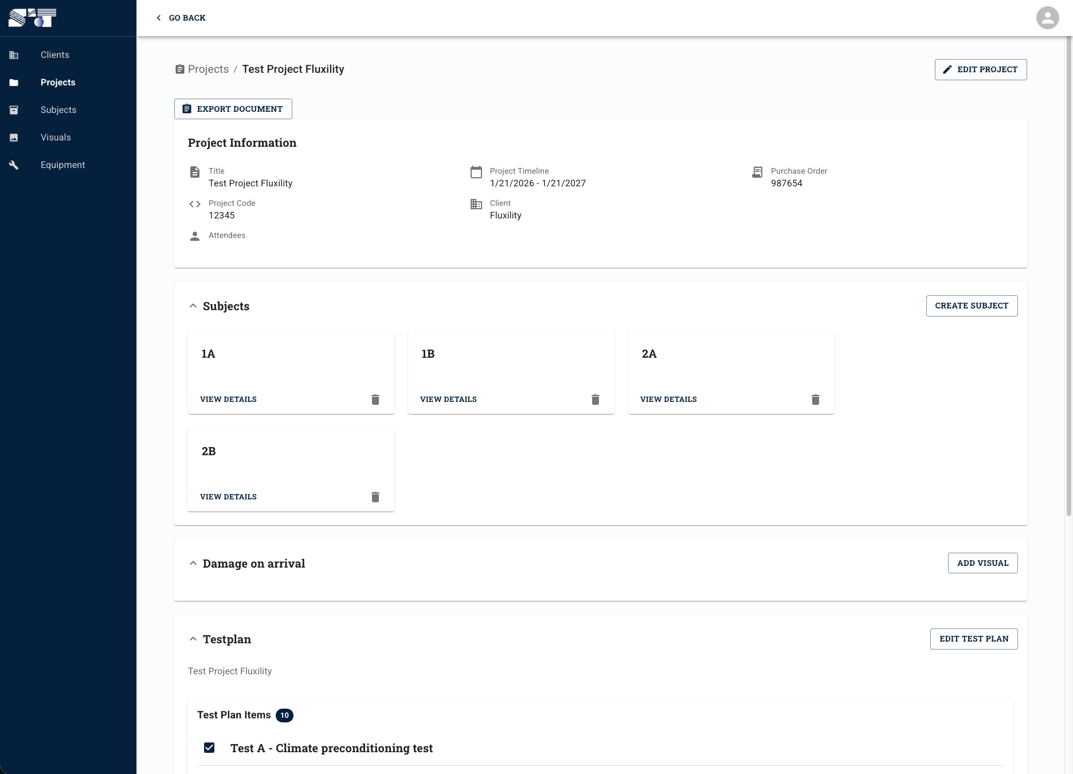Open user account avatar menu
This screenshot has height=774, width=1073.
(1047, 18)
